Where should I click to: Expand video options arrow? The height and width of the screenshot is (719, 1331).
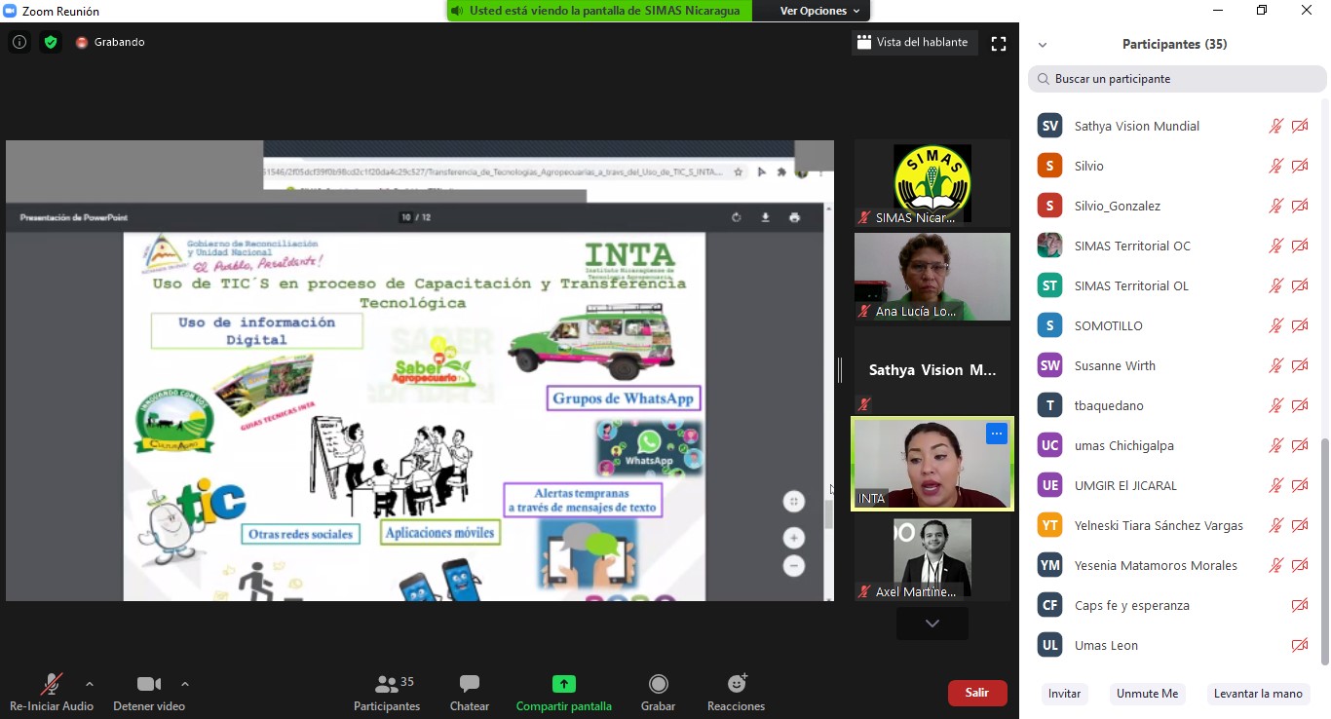[185, 684]
